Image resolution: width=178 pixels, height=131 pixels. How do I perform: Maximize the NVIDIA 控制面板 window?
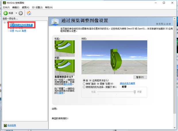click(x=164, y=3)
